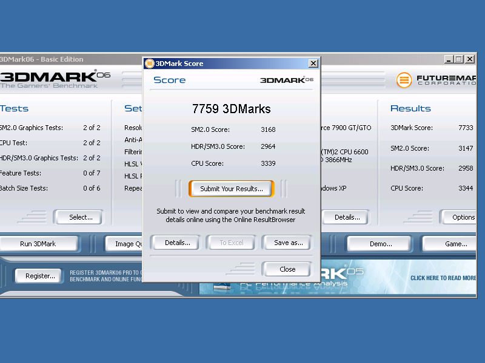Viewport: 485px width, 363px height.
Task: Click the Tests heading
Action: 14,108
